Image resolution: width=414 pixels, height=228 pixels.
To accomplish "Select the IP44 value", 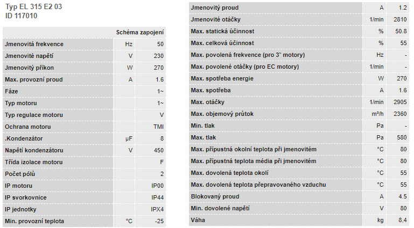I will [x=157, y=197].
